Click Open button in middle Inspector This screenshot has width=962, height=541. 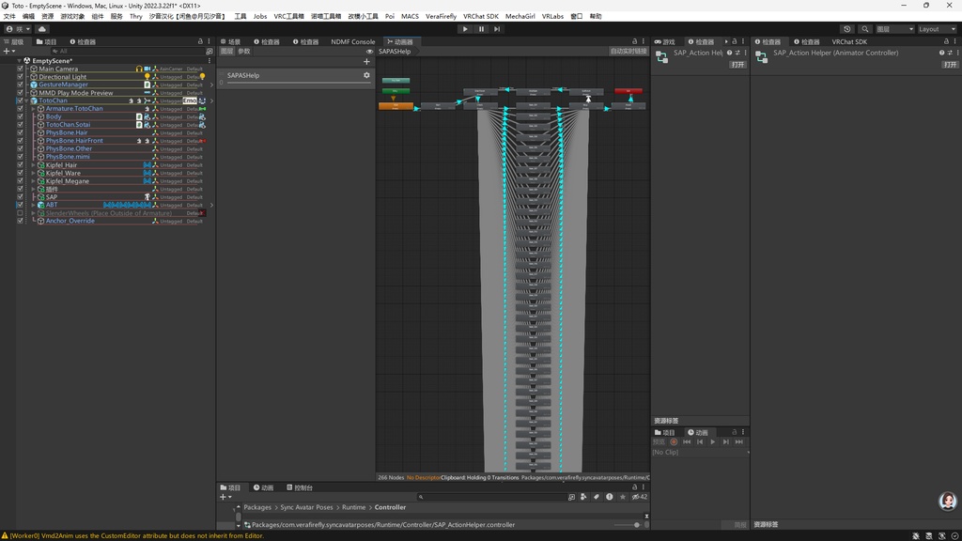tap(738, 65)
